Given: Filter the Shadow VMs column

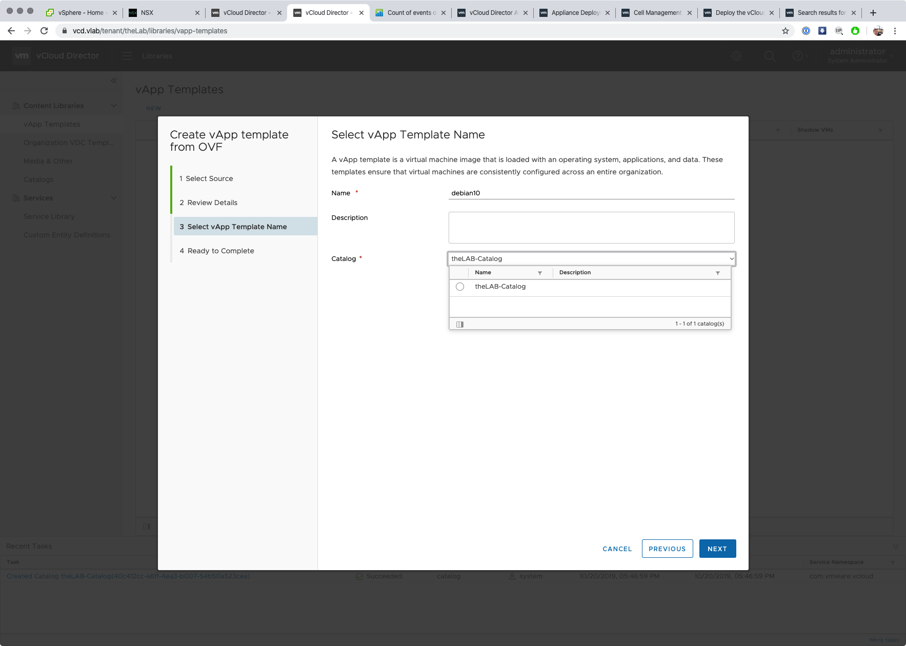Looking at the screenshot, I should tap(880, 130).
